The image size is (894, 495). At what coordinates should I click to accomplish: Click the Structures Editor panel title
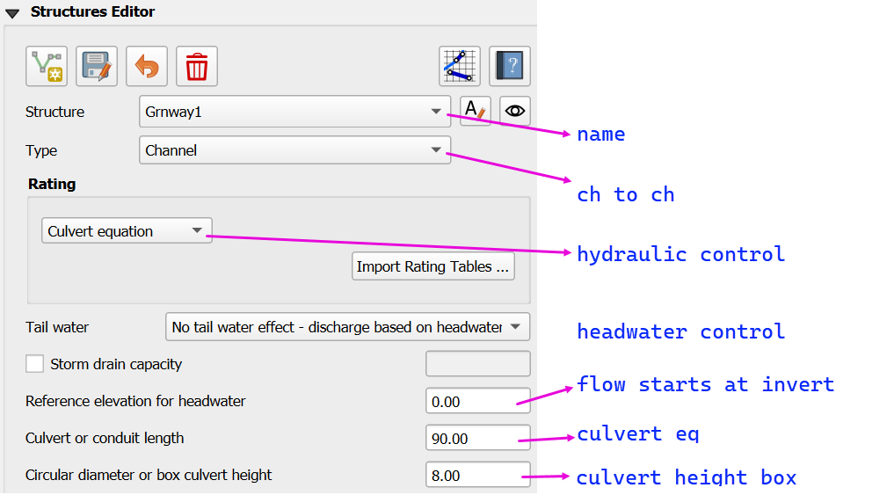tap(92, 12)
